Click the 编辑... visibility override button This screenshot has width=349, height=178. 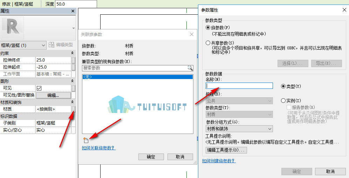point(53,95)
